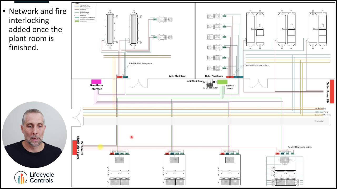Click the 'Total 40 BMS data points' label
The height and width of the screenshot is (189, 337).
[x=257, y=65]
